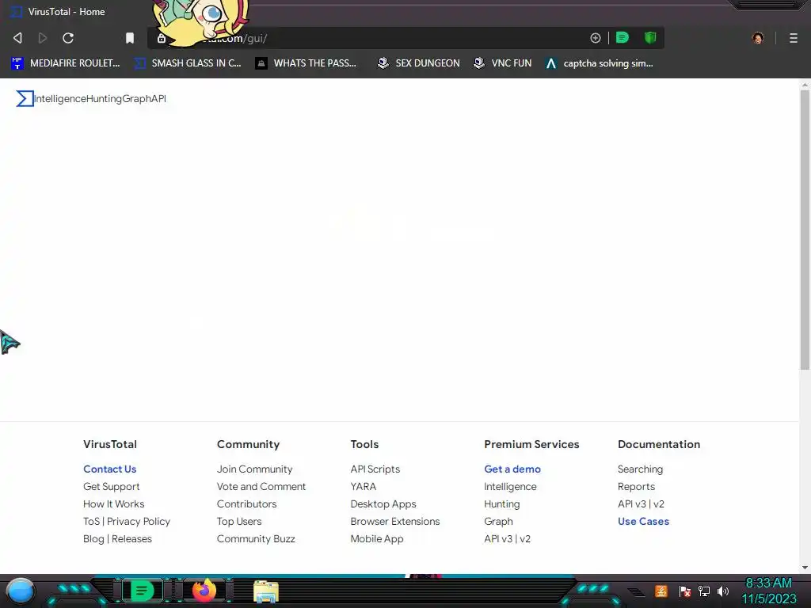Click Join Community link
This screenshot has width=811, height=608.
pyautogui.click(x=254, y=469)
